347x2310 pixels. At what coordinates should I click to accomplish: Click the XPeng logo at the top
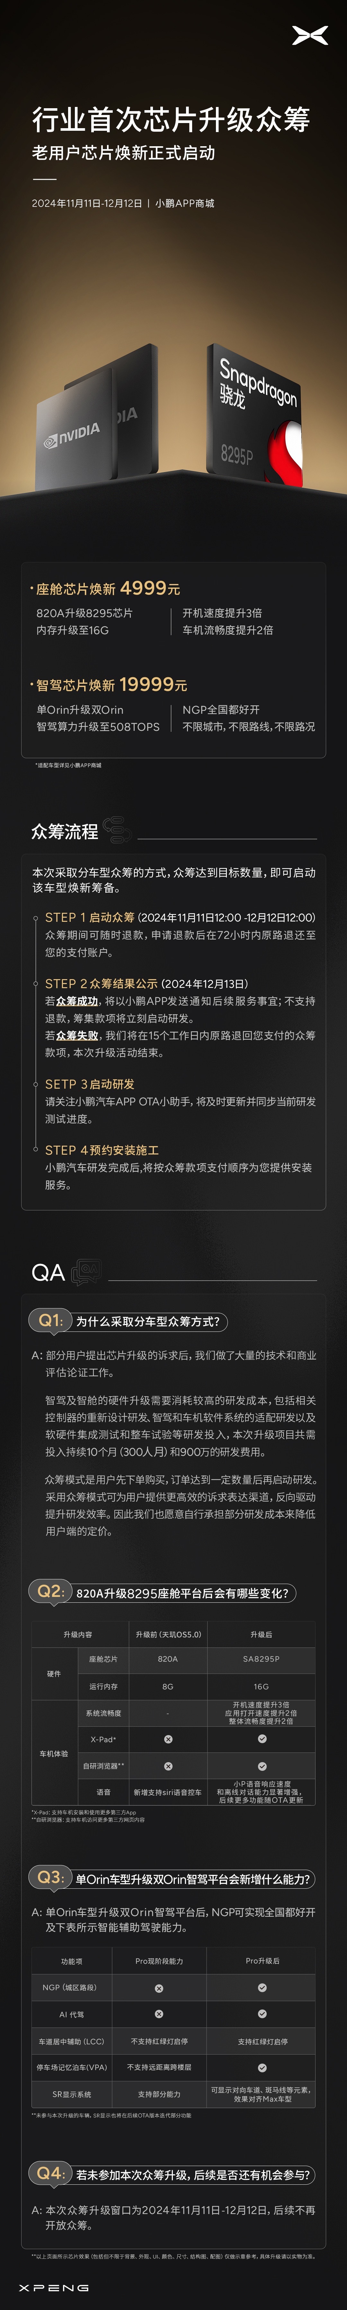pyautogui.click(x=310, y=36)
